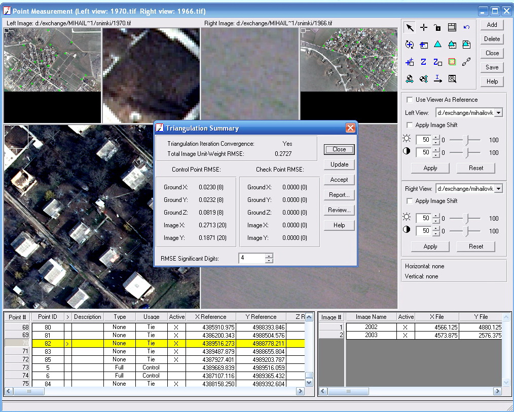The width and height of the screenshot is (514, 412).
Task: Enable Use Viewer As Reference checkbox
Action: point(410,100)
